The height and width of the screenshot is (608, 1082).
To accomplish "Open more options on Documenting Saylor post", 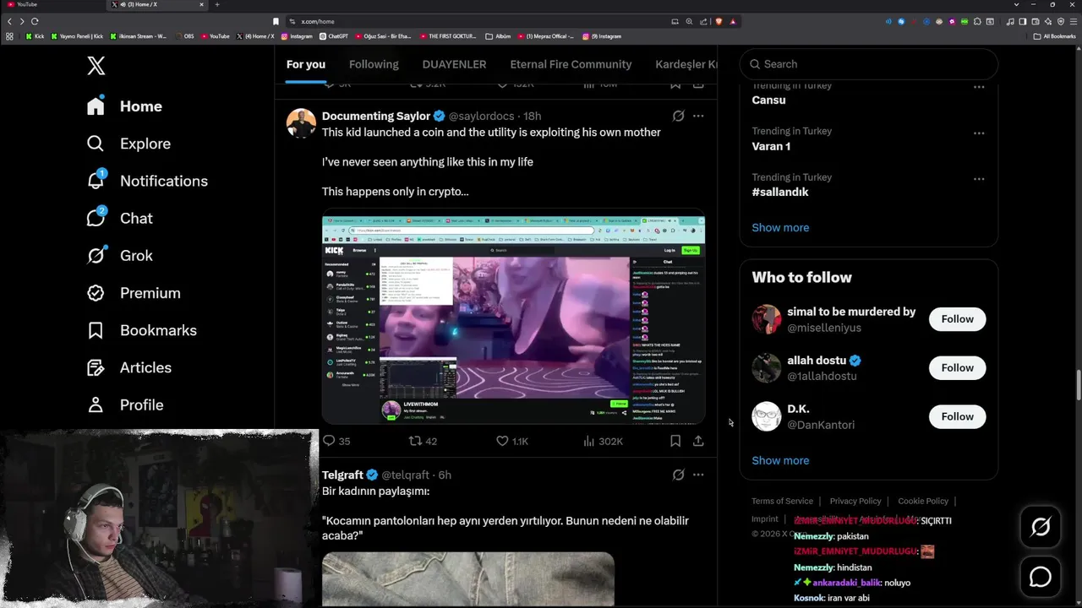I will pyautogui.click(x=698, y=116).
